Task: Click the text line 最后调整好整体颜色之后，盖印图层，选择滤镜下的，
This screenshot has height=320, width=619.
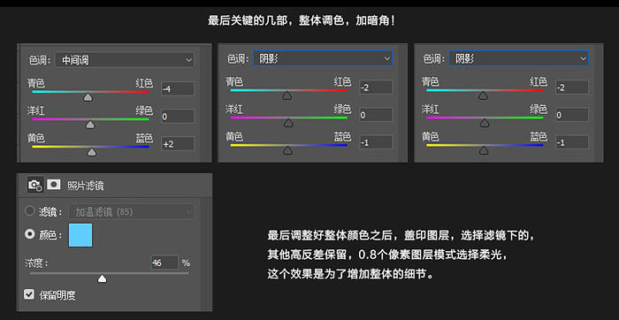Action: (401, 236)
